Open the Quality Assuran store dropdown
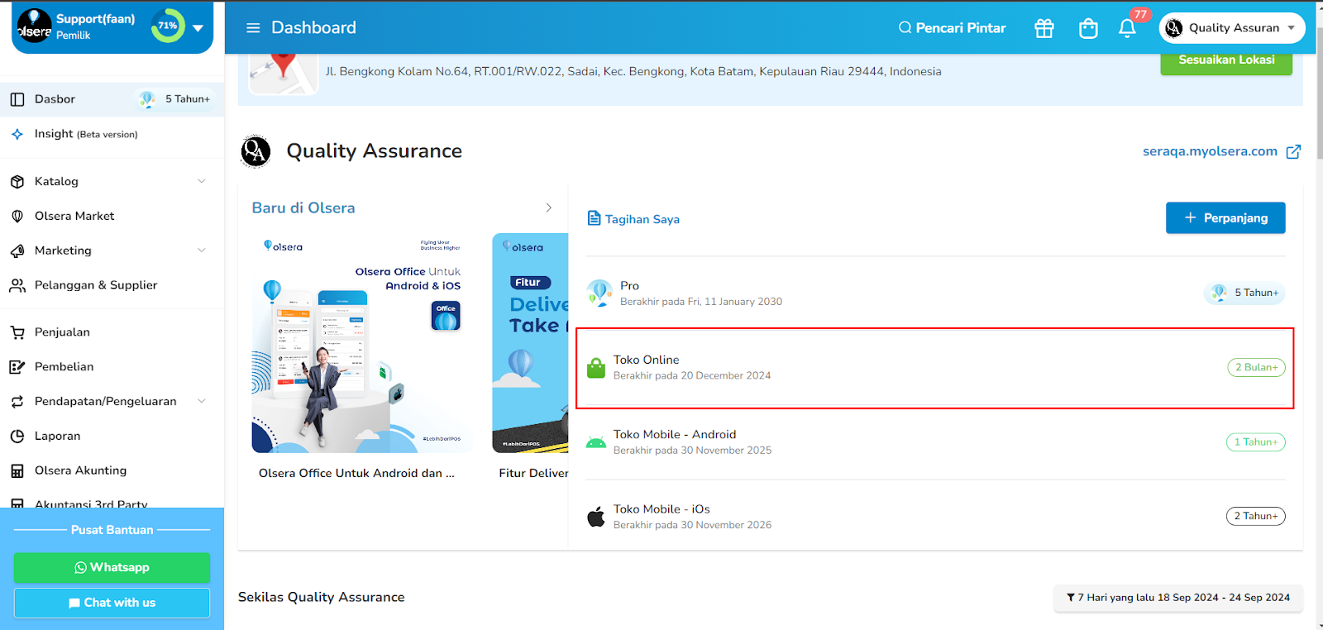The image size is (1323, 630). pos(1232,28)
